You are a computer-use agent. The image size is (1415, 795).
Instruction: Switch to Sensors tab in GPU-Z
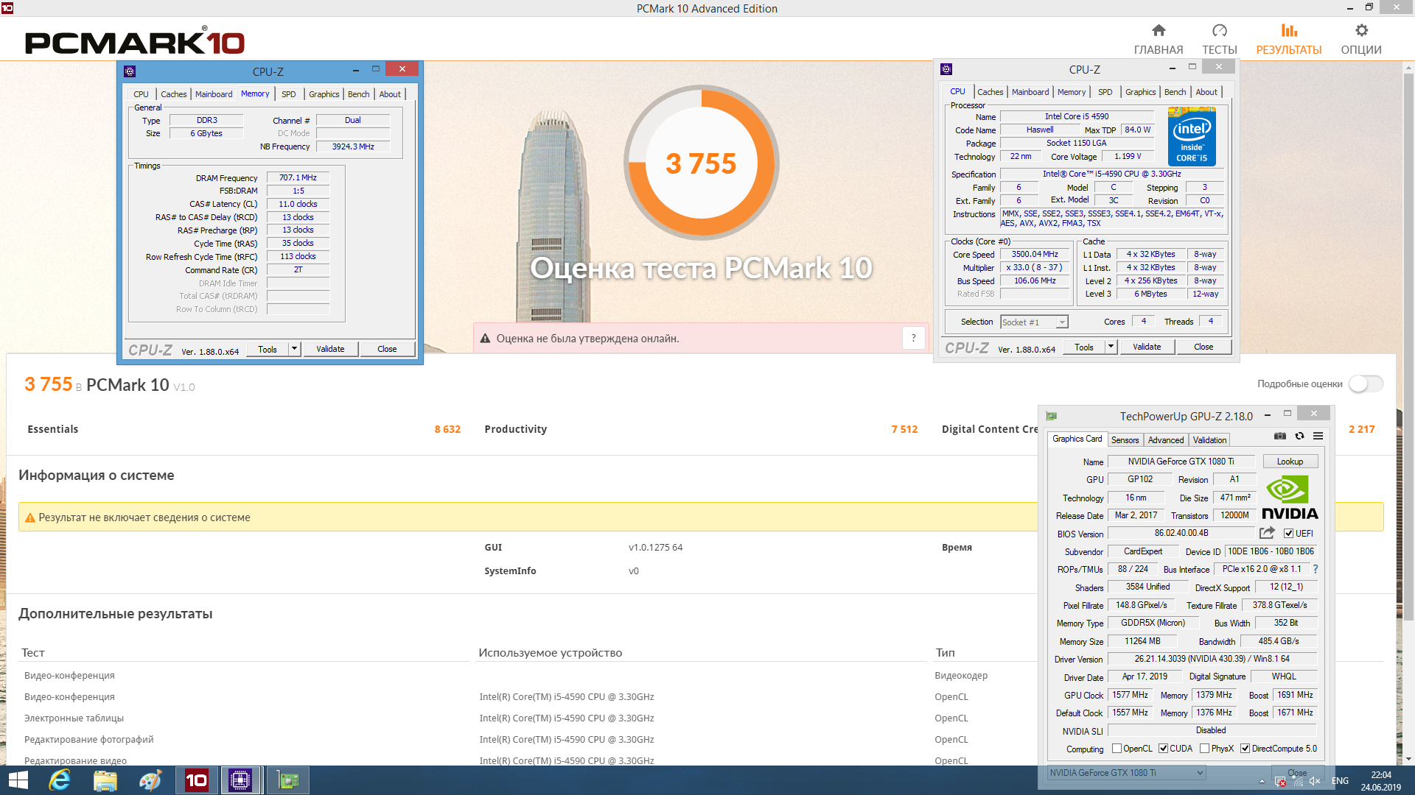click(x=1125, y=440)
